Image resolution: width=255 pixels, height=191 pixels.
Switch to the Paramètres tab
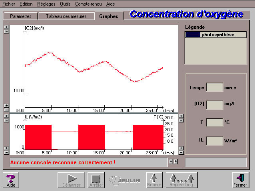[x=20, y=16]
